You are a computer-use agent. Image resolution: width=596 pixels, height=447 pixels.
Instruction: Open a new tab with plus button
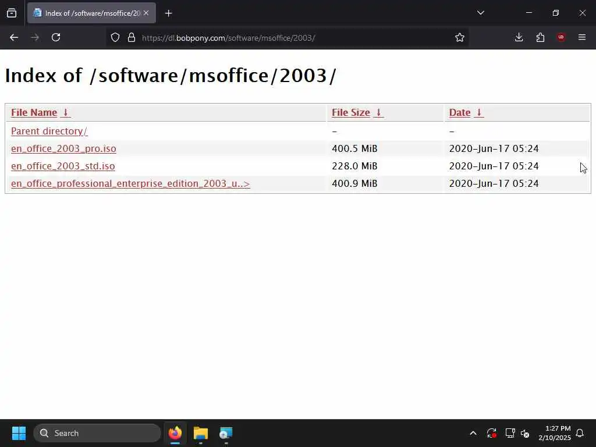[168, 13]
